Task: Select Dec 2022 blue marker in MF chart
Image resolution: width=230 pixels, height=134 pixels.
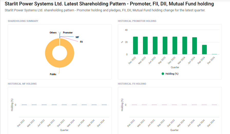Action: (x=24, y=105)
